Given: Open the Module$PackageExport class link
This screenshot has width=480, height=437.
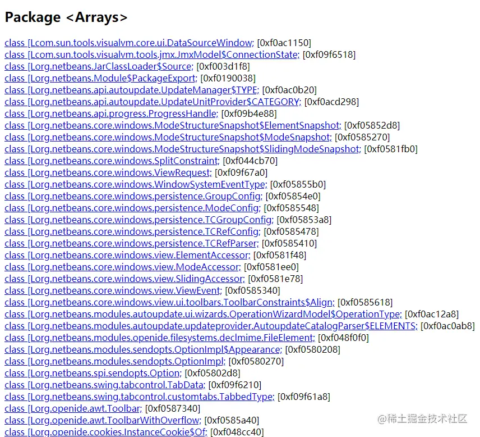Looking at the screenshot, I should tap(101, 78).
